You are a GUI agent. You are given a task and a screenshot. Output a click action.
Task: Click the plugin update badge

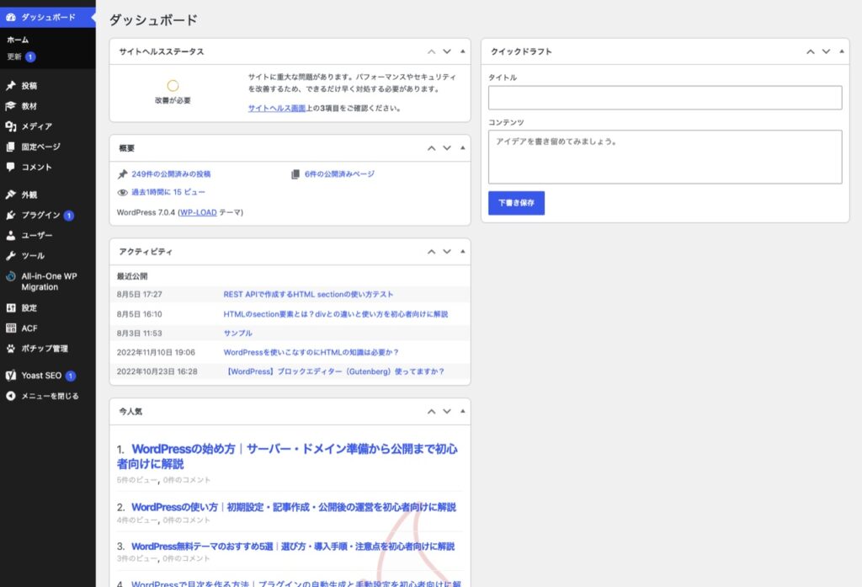click(69, 215)
